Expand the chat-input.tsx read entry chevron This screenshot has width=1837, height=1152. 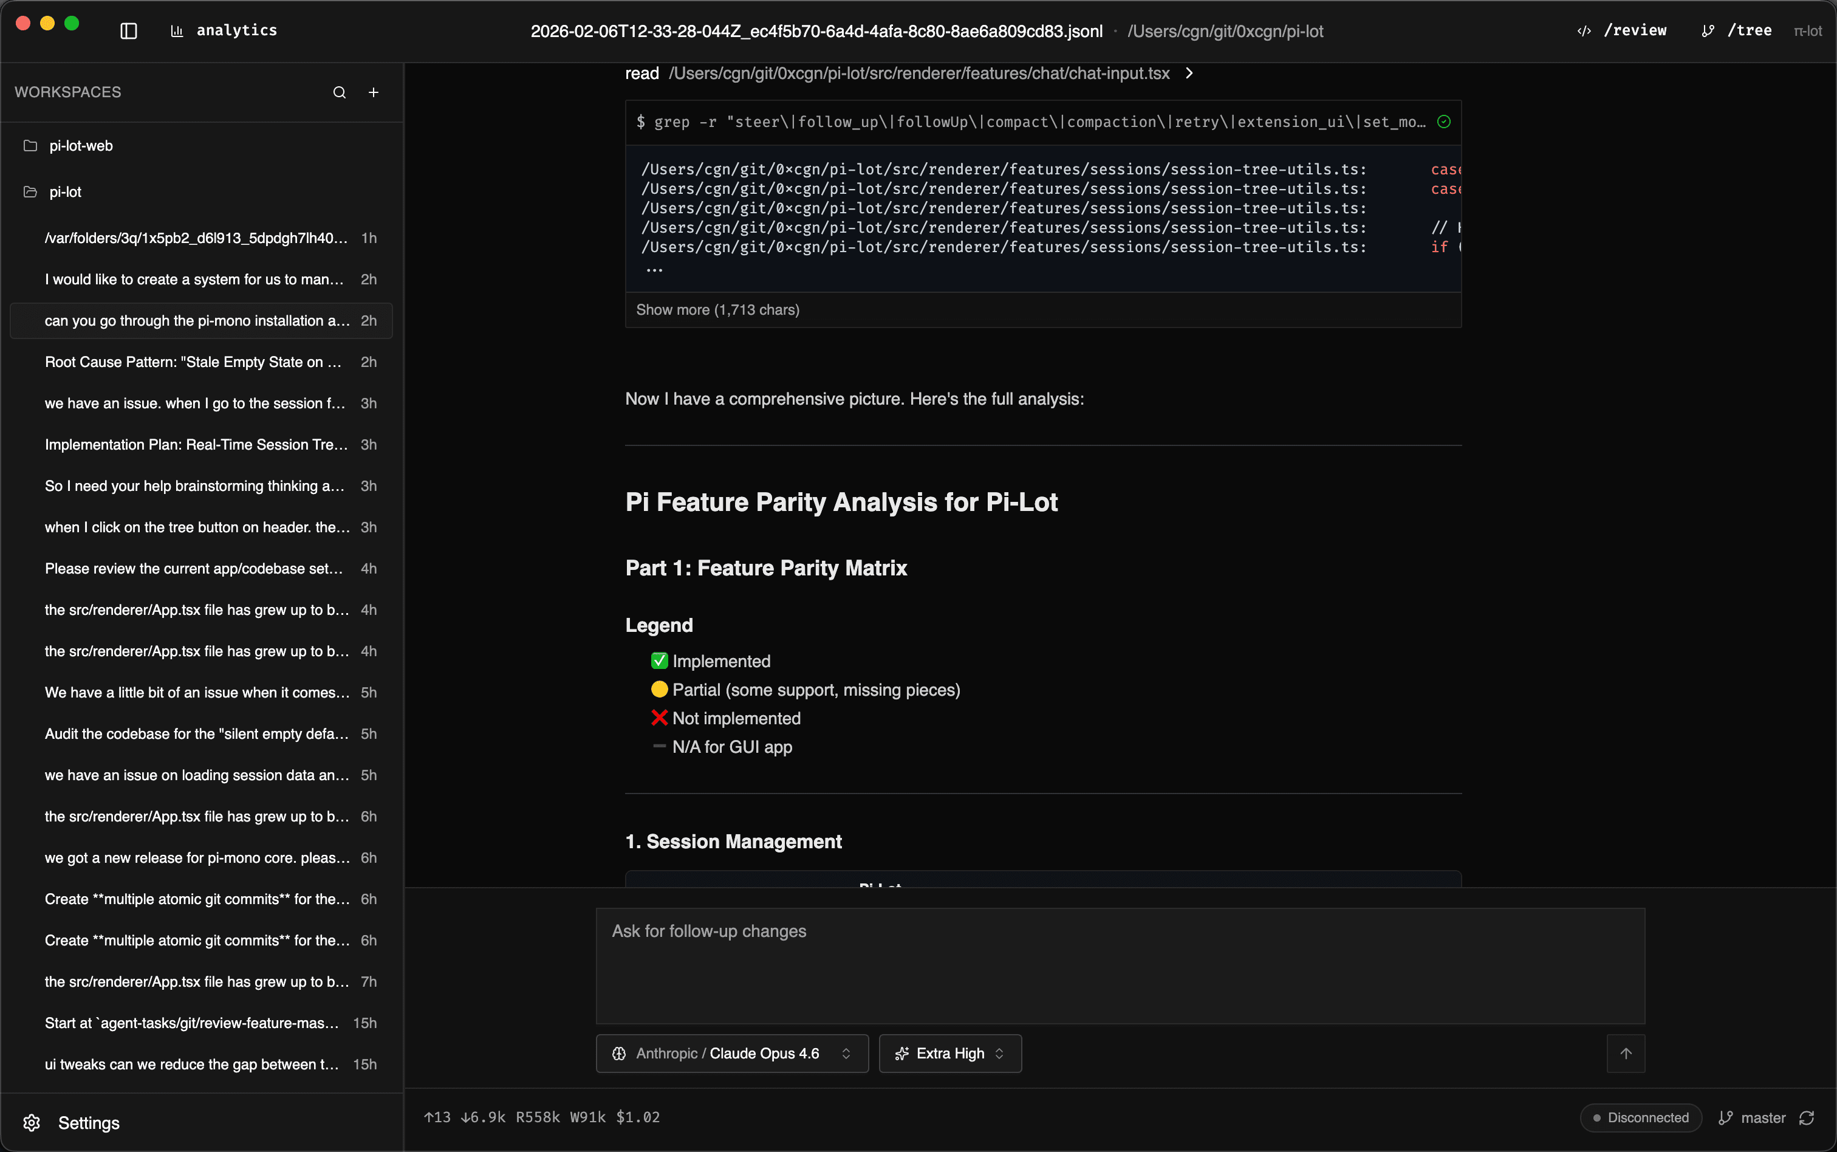pyautogui.click(x=1188, y=73)
